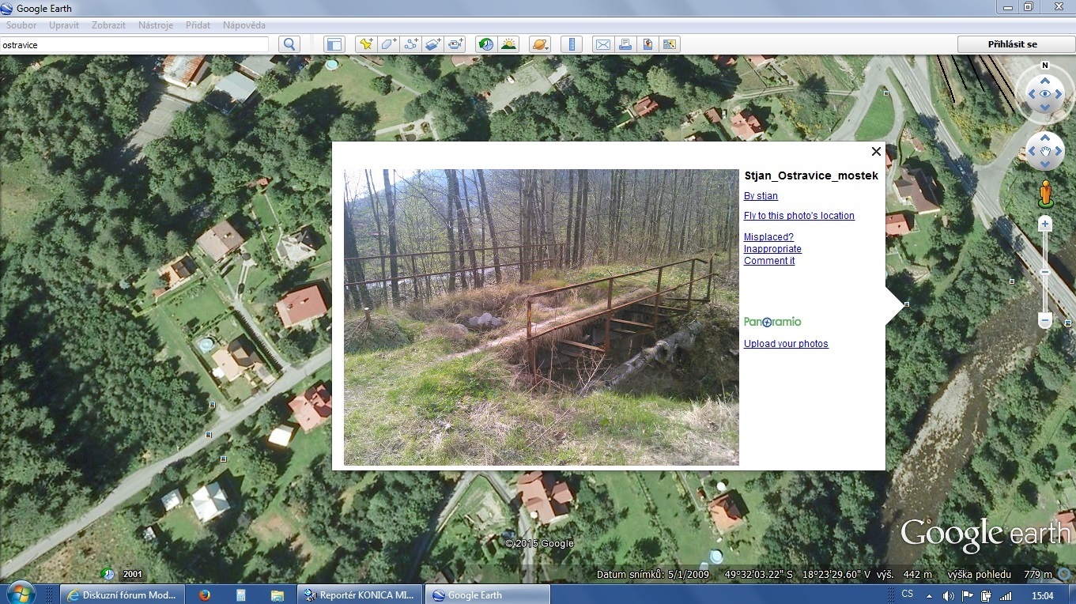The width and height of the screenshot is (1076, 604).
Task: Look up with the upper joystick arrow
Action: (1045, 80)
